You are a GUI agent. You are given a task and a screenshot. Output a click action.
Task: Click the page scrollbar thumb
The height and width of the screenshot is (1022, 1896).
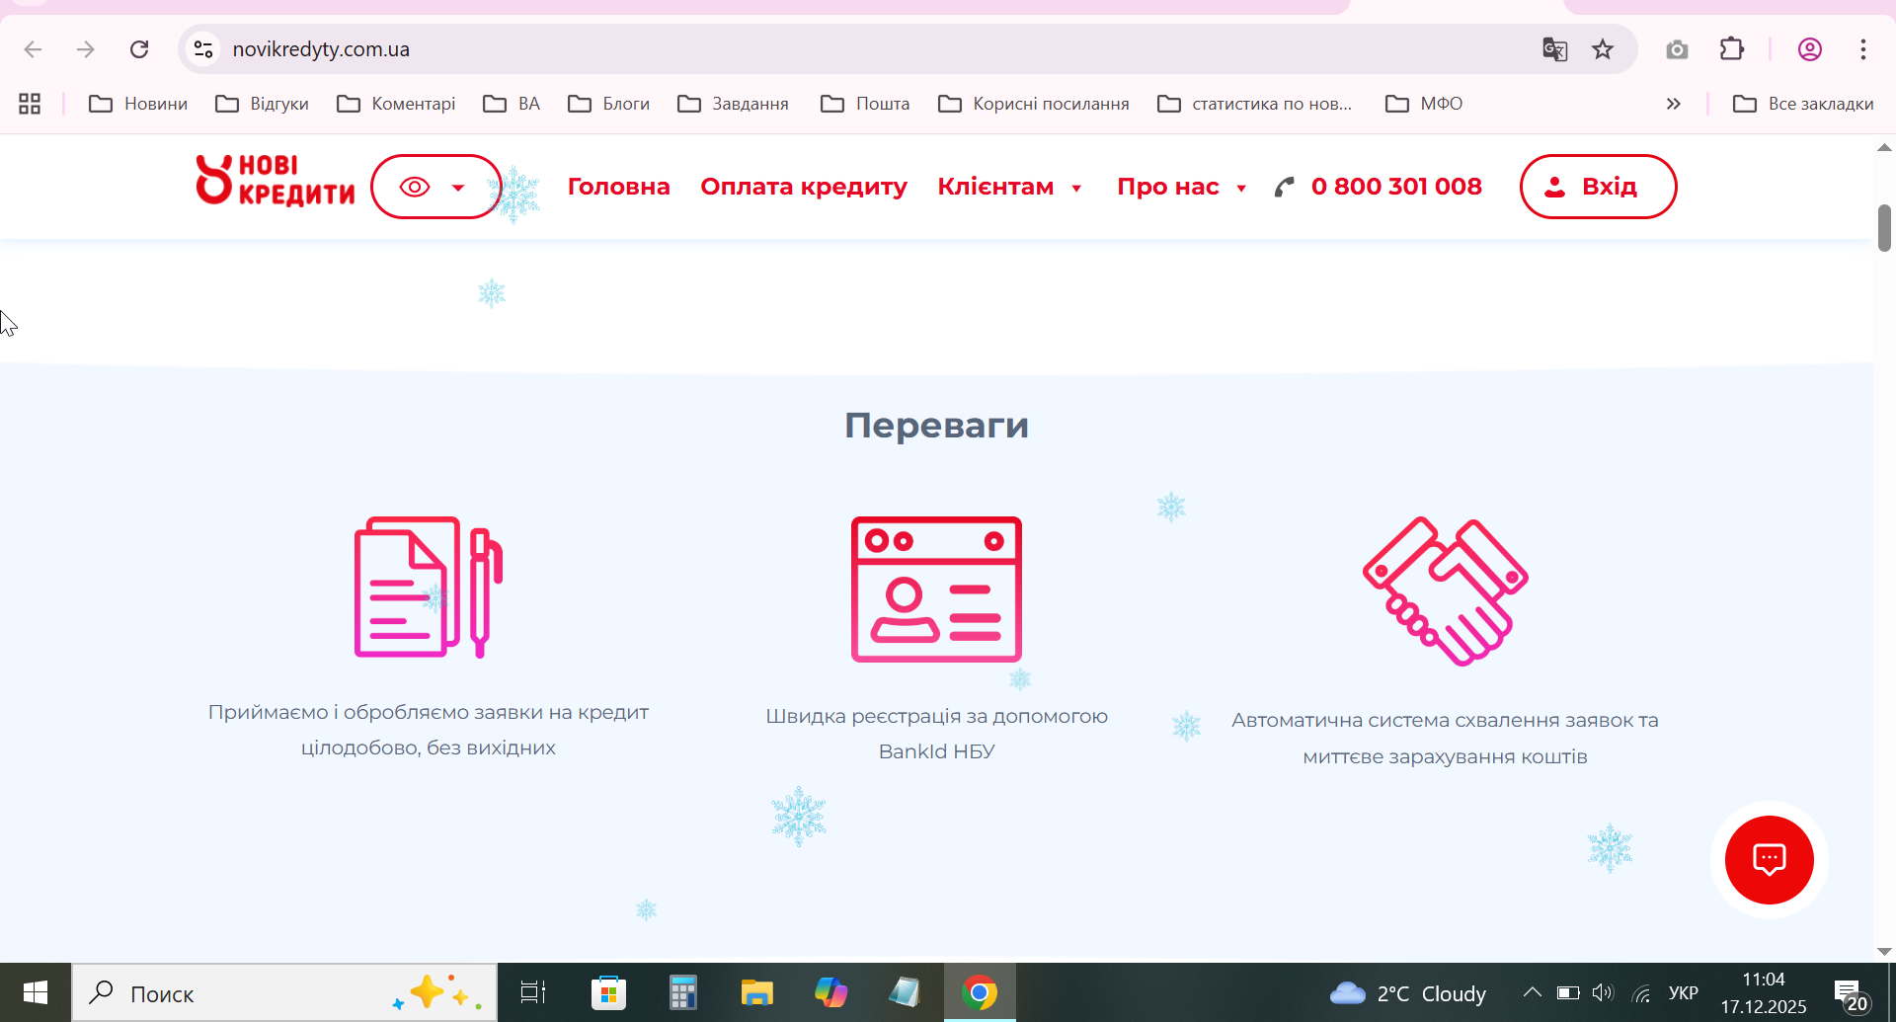click(x=1884, y=228)
